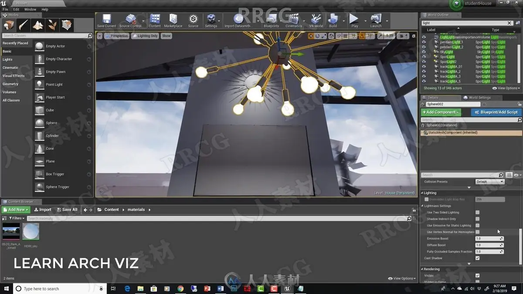Viewport: 523px width, 294px height.
Task: Open the File menu
Action: (x=5, y=9)
